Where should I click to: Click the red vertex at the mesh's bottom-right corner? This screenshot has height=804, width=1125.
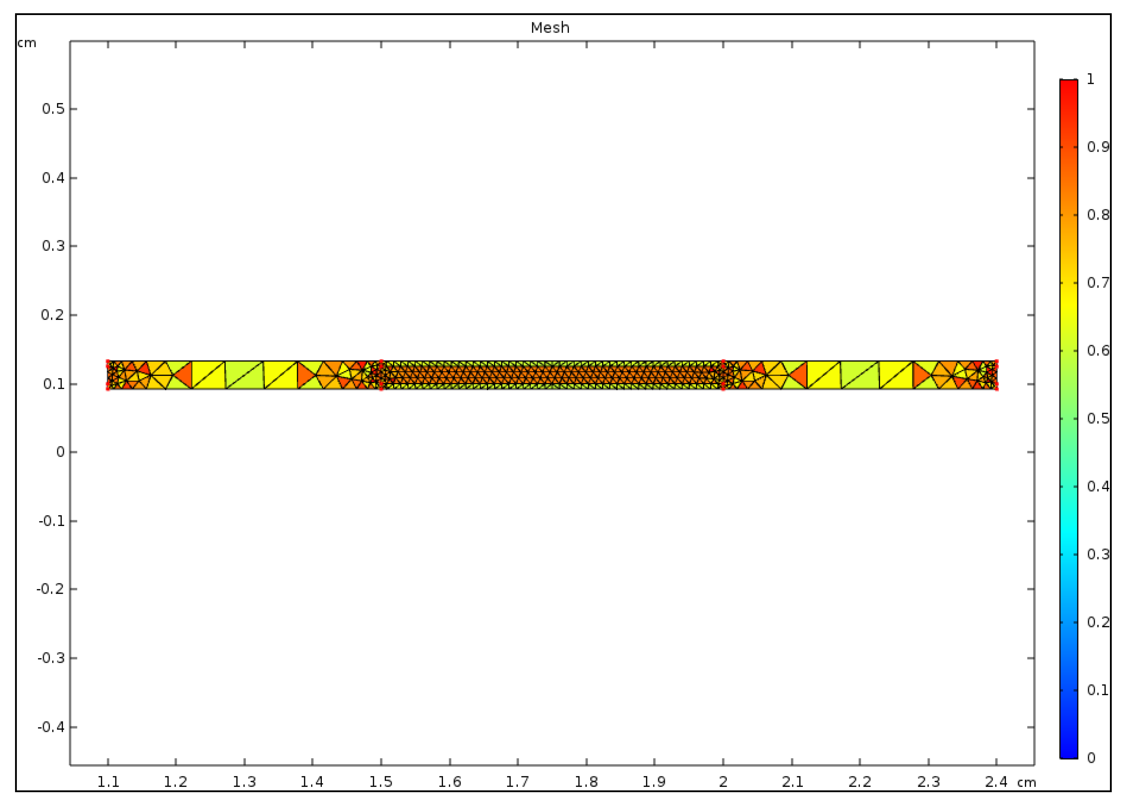pyautogui.click(x=996, y=389)
